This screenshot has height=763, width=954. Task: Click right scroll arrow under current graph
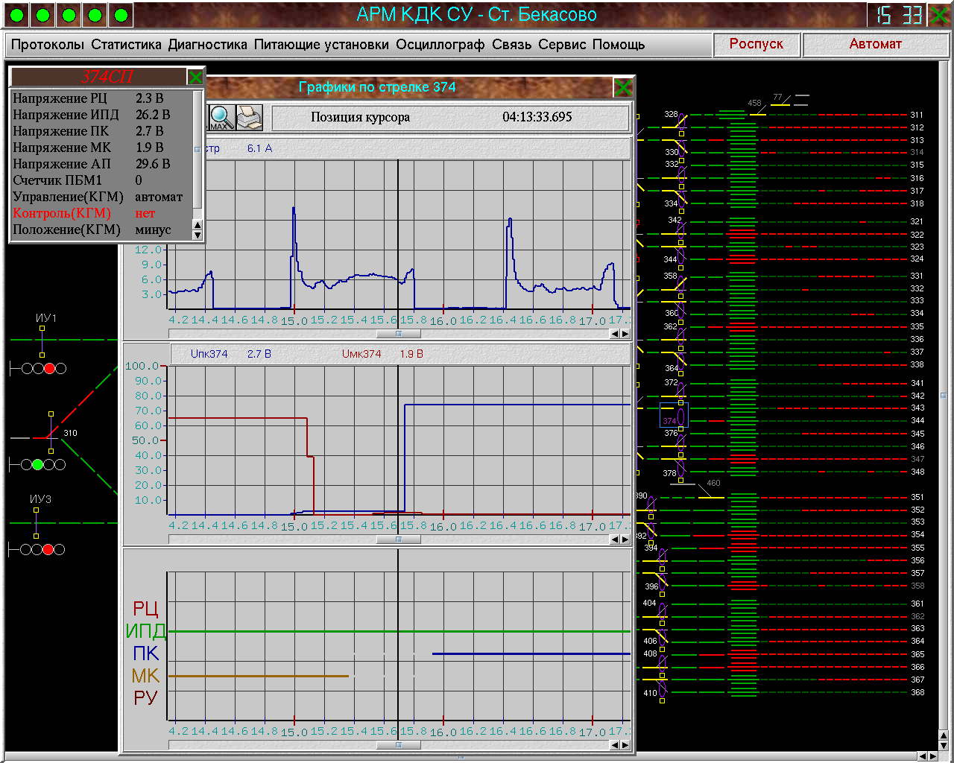tap(625, 334)
